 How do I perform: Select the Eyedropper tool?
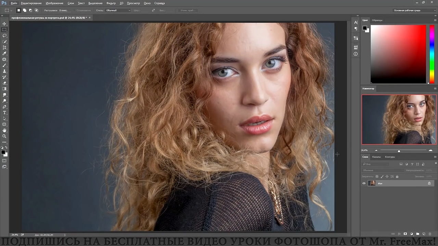click(4, 54)
